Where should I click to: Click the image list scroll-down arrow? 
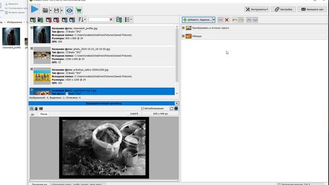pyautogui.click(x=177, y=94)
